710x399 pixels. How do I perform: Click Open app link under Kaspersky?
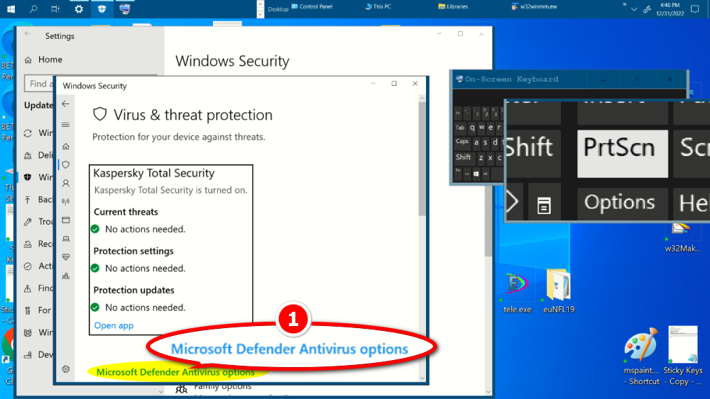114,325
